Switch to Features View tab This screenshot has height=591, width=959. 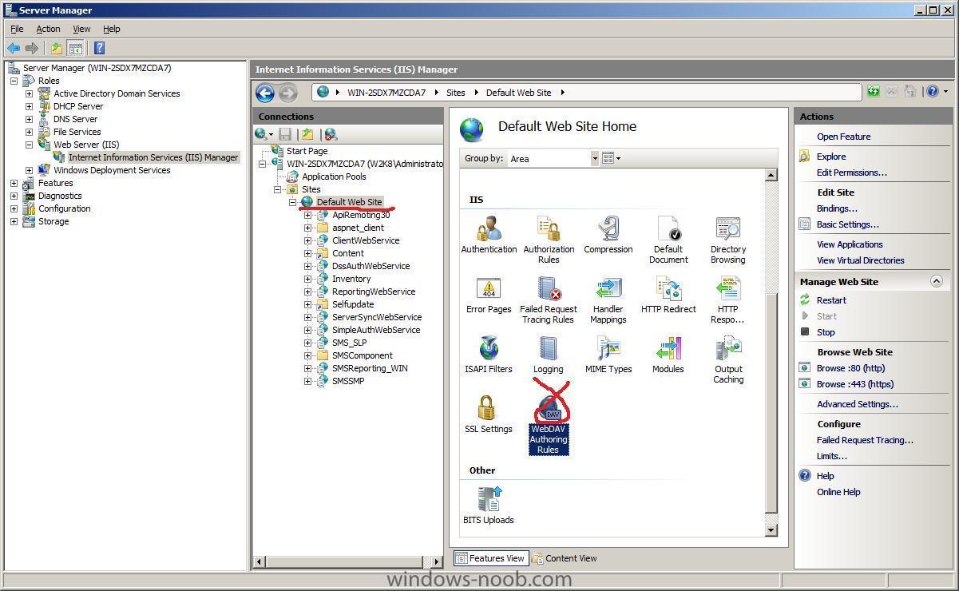coord(489,558)
